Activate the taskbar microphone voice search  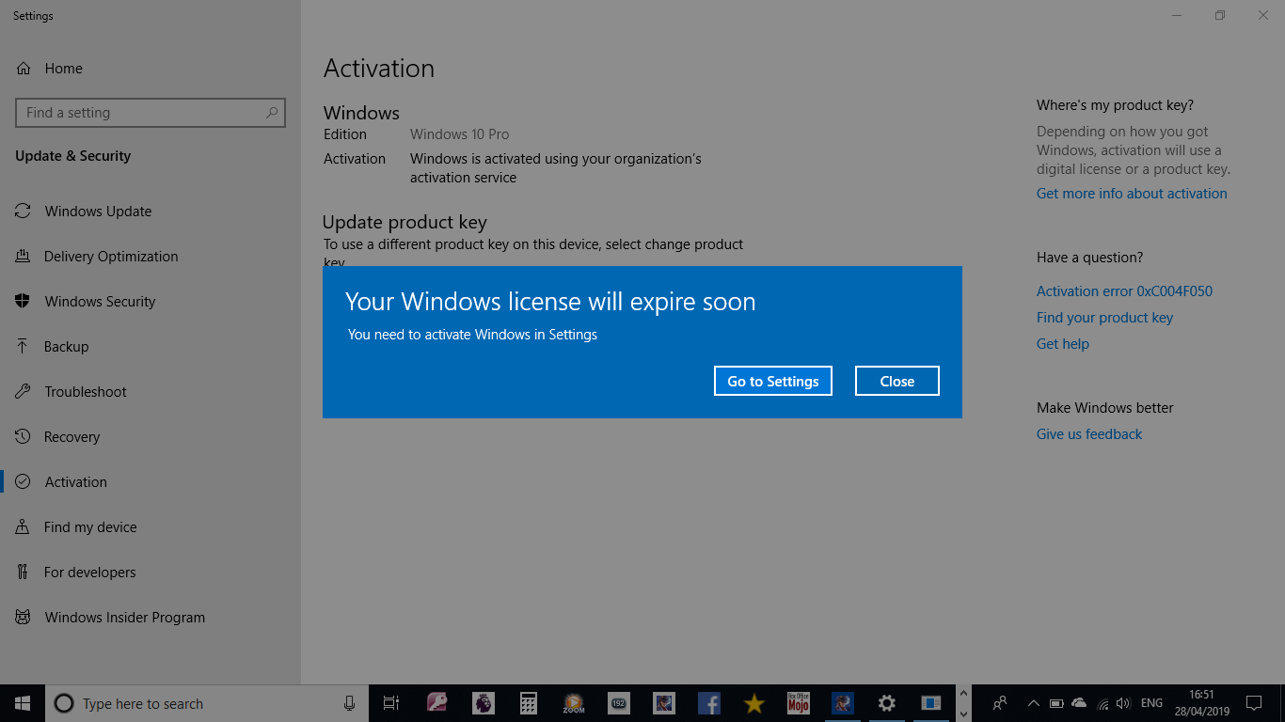pyautogui.click(x=350, y=703)
